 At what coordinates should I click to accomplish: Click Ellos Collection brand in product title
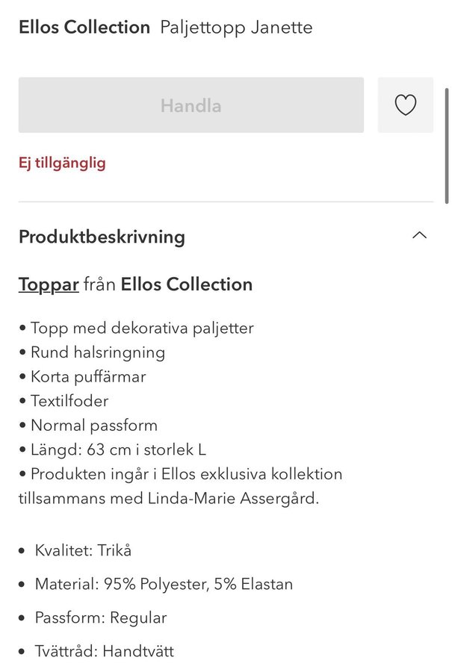click(x=84, y=28)
